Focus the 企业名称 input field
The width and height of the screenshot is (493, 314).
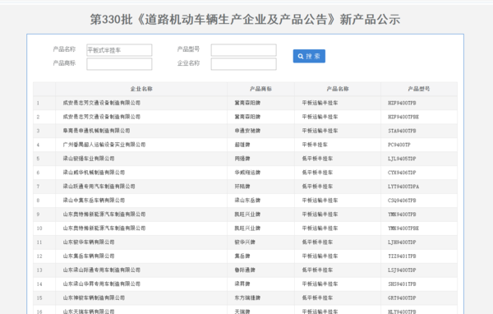(x=244, y=64)
